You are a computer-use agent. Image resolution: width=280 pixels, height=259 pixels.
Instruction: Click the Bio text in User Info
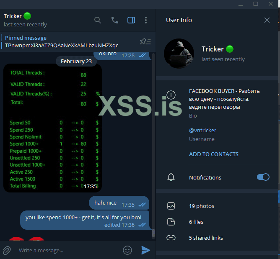224,99
